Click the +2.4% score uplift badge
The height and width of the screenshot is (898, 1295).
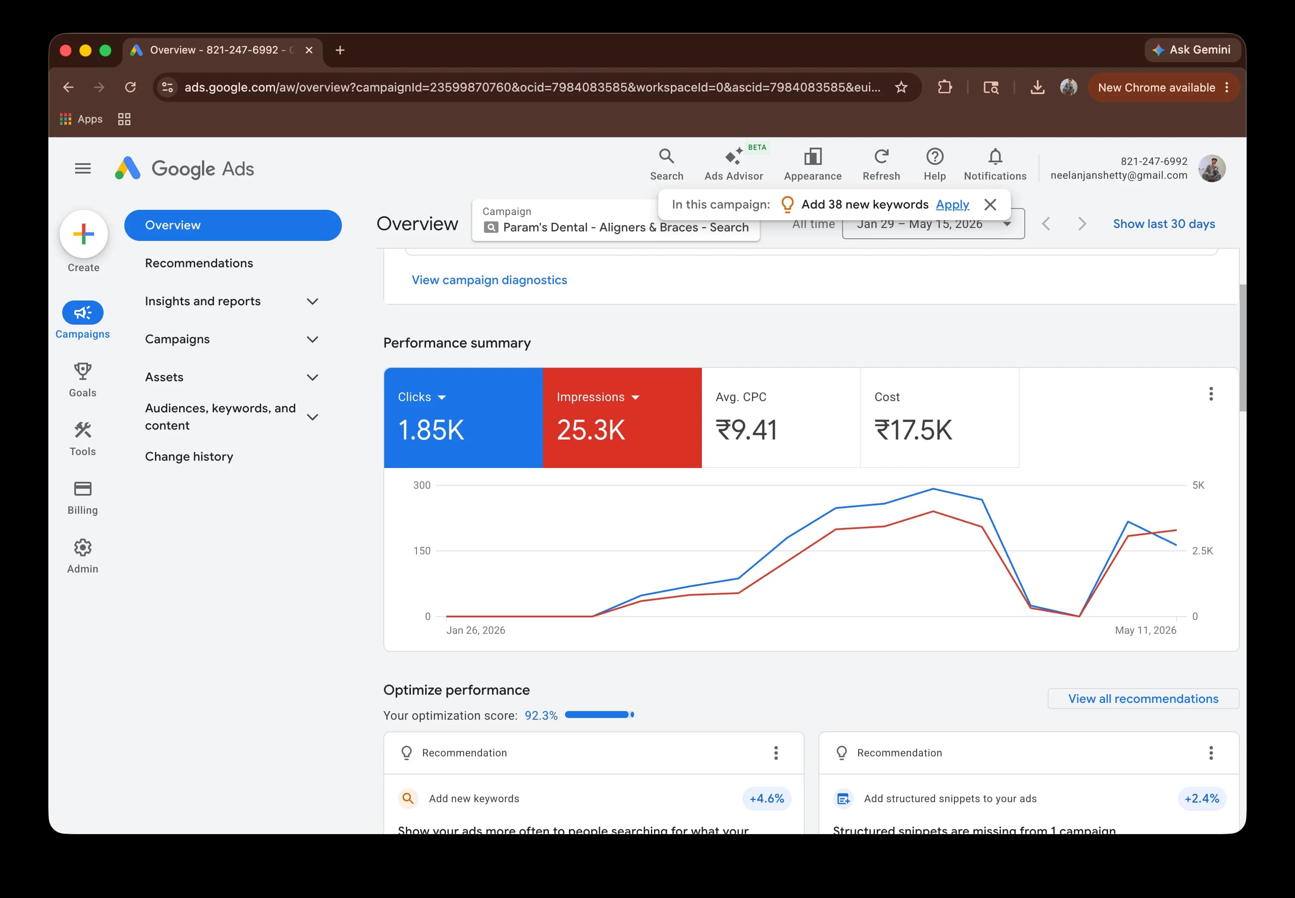click(x=1202, y=798)
